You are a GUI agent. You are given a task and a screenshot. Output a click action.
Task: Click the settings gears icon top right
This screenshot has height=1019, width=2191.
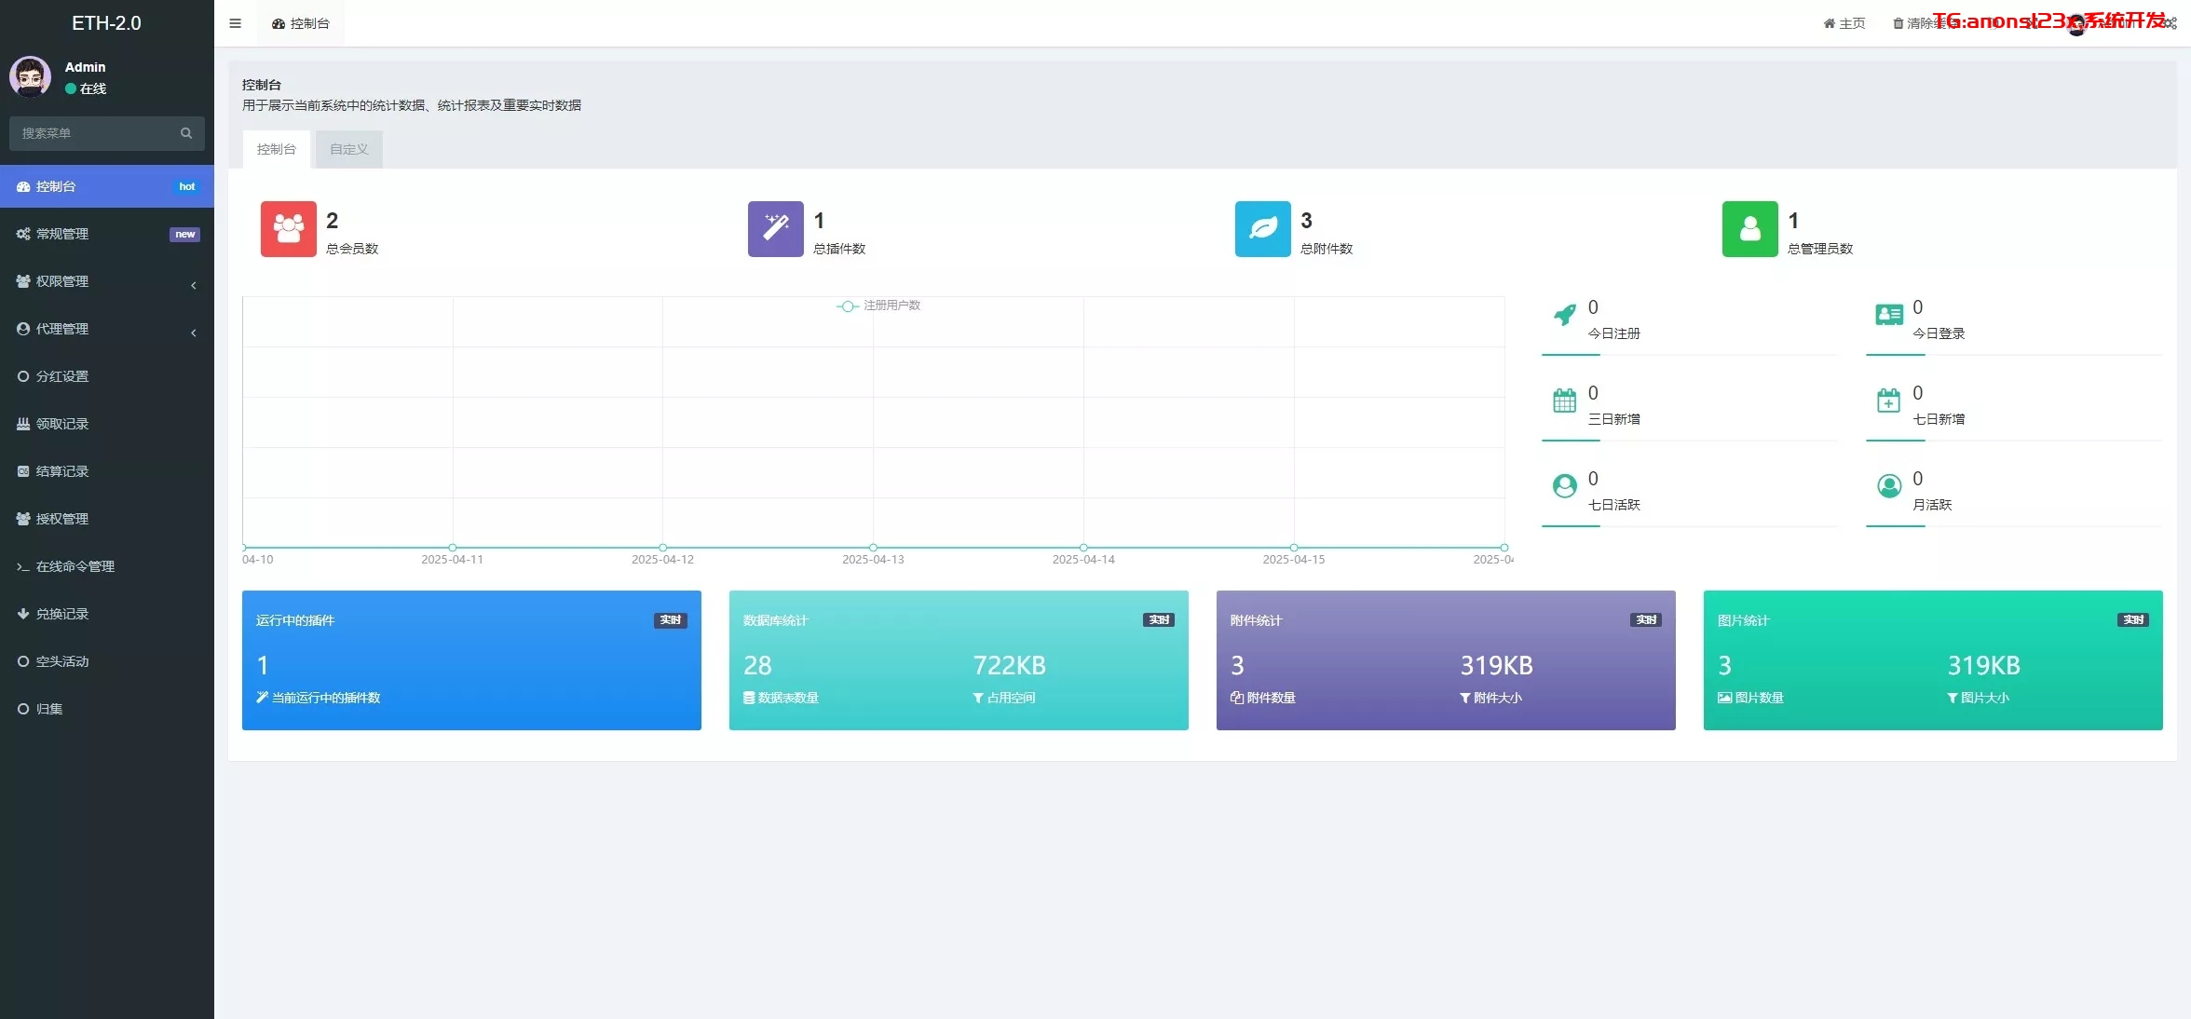pyautogui.click(x=2171, y=23)
